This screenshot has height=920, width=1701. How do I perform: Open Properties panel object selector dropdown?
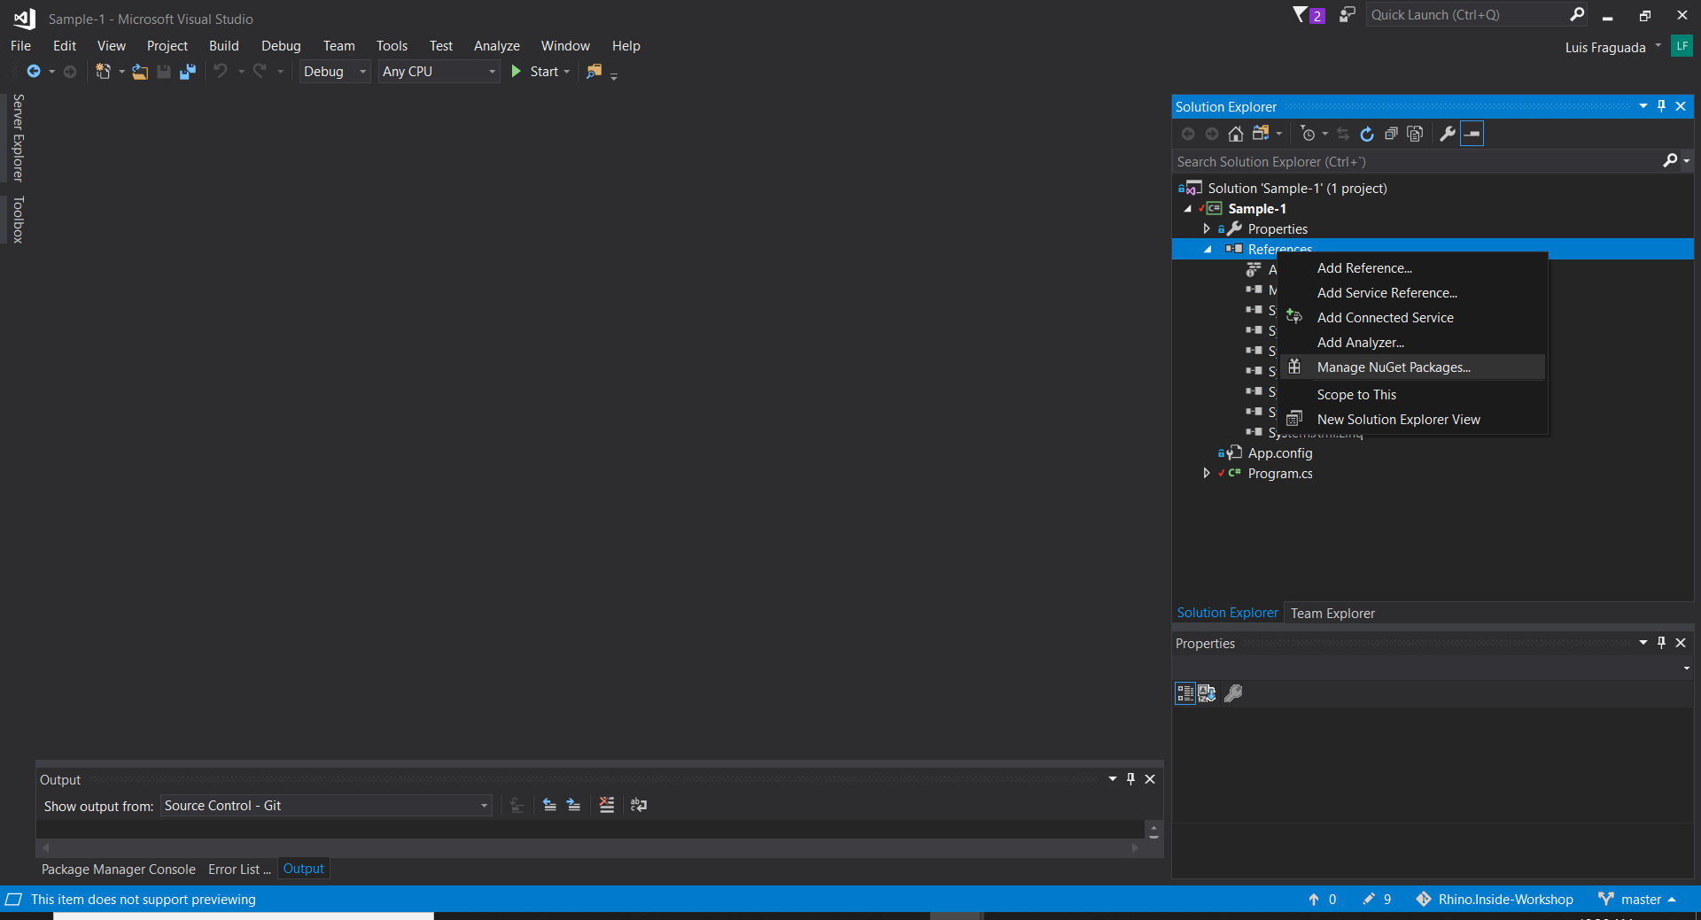click(1686, 669)
